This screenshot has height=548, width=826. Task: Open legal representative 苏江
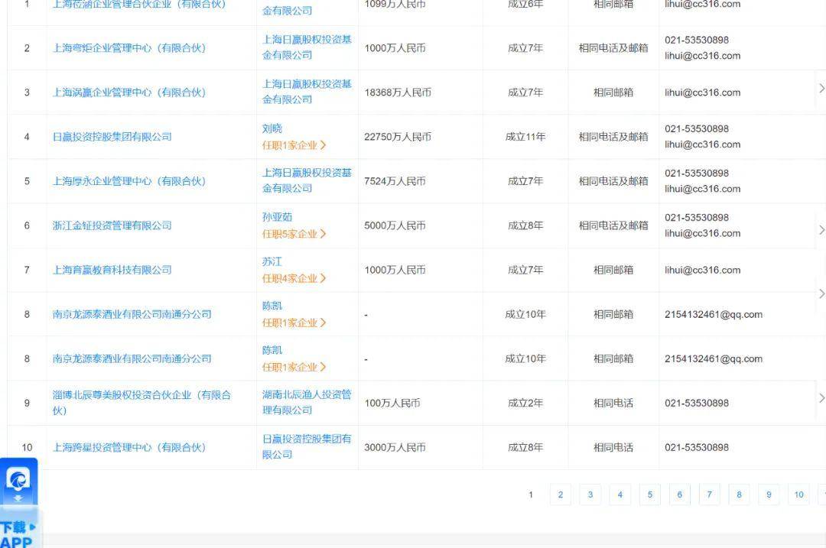click(272, 261)
